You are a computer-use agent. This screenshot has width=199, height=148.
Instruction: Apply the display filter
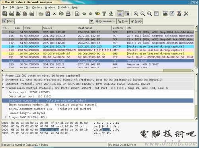click(136, 21)
